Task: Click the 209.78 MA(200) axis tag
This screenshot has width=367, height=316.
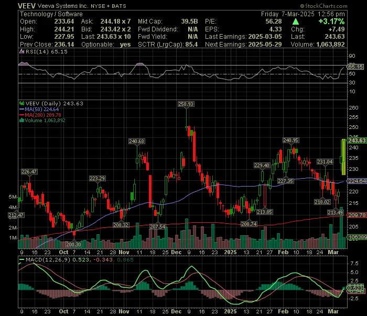Action: click(357, 215)
